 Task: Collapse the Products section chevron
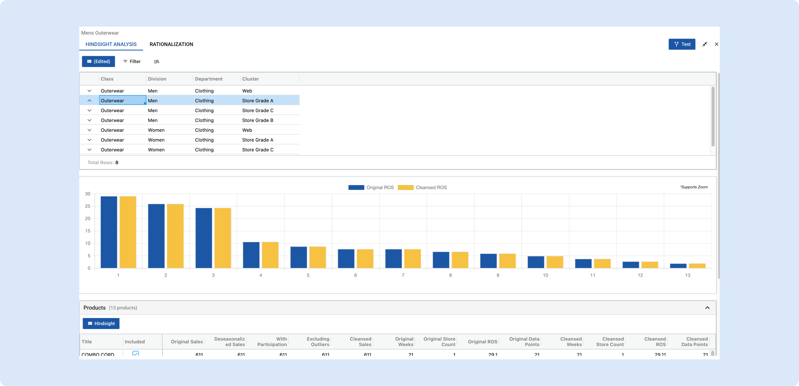click(707, 308)
